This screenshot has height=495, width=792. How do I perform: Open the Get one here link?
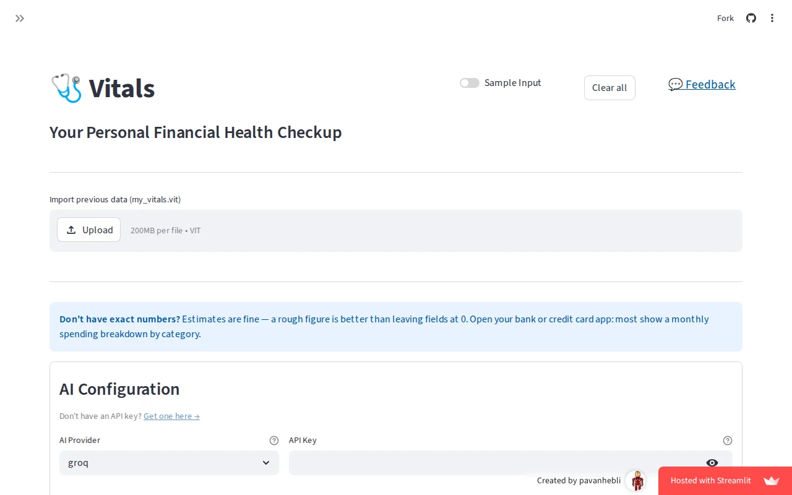(171, 416)
